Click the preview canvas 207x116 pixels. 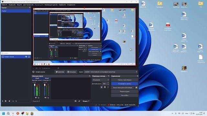84,37
